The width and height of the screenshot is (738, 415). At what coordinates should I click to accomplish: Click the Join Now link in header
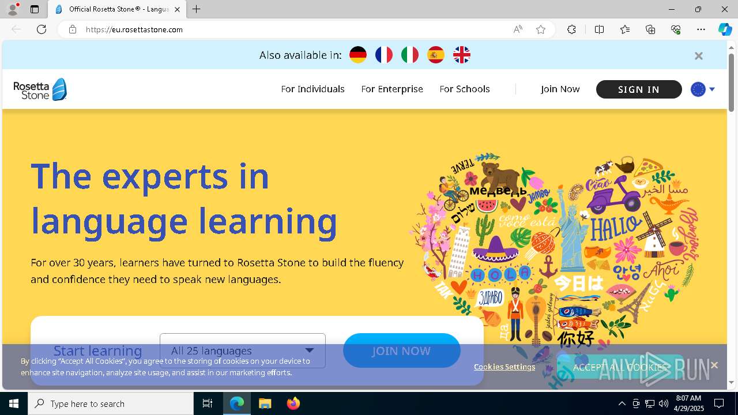pos(560,89)
